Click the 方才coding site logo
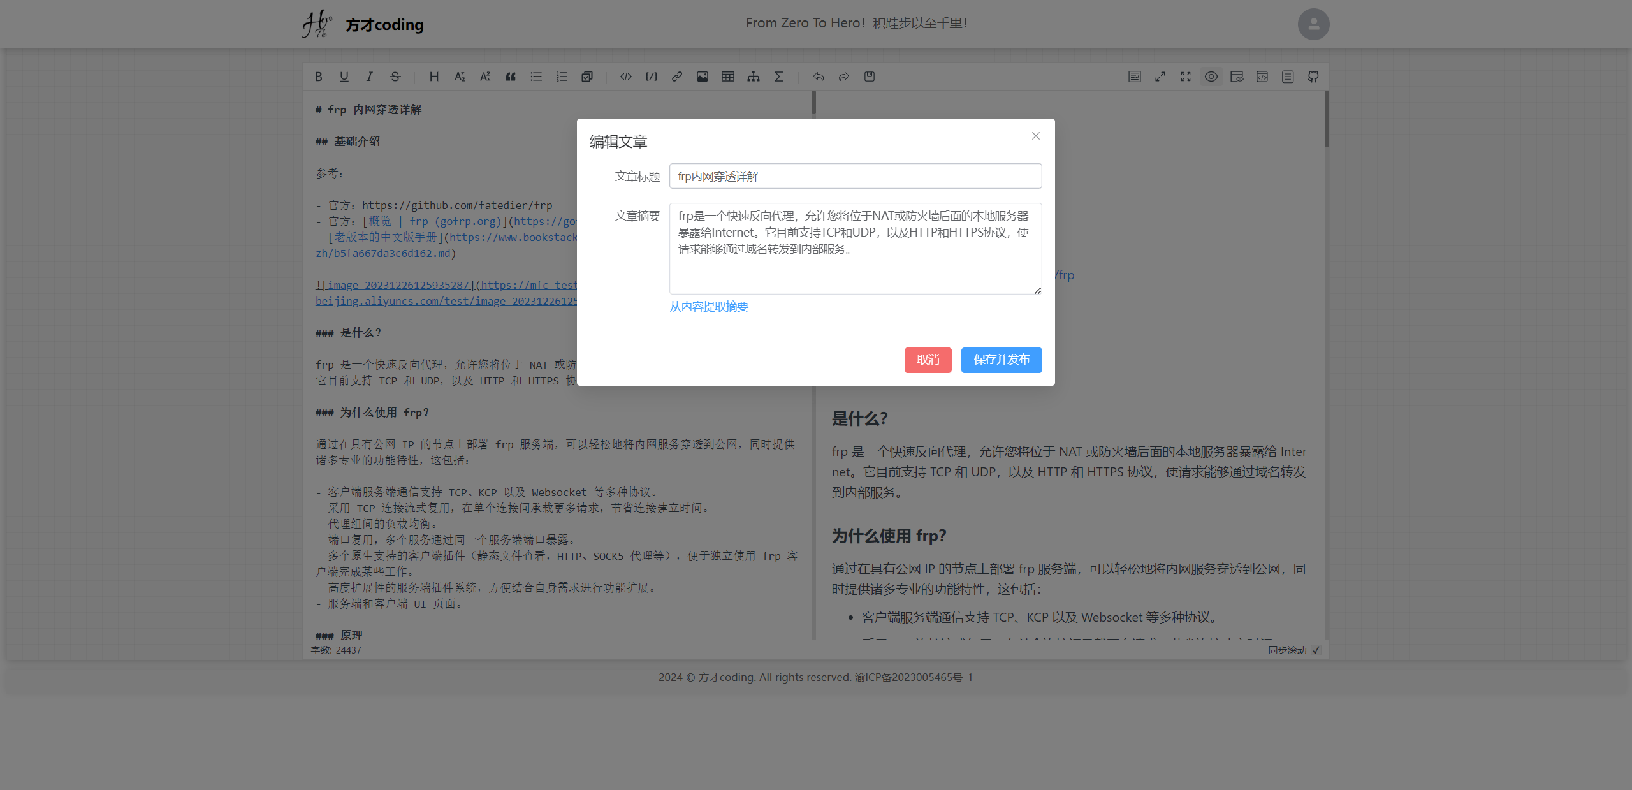The image size is (1632, 790). point(363,24)
